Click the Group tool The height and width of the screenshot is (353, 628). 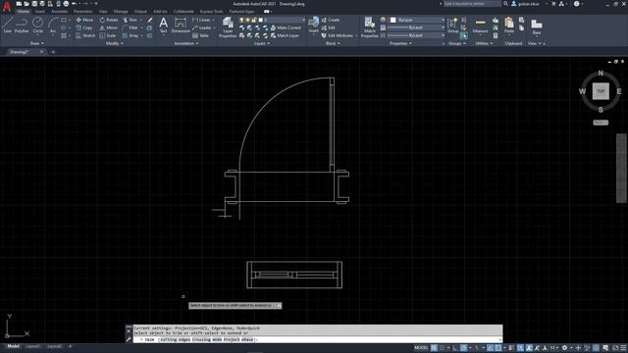pos(452,25)
